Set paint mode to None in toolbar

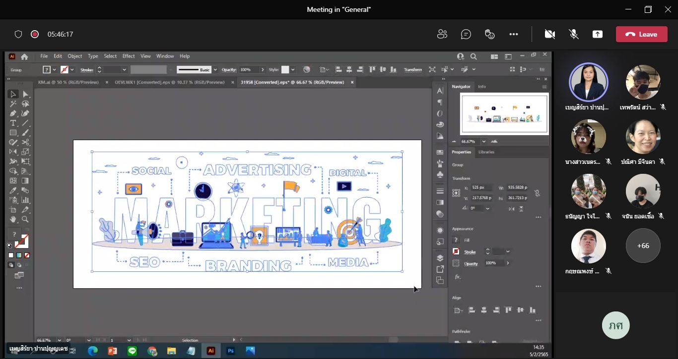coord(27,256)
